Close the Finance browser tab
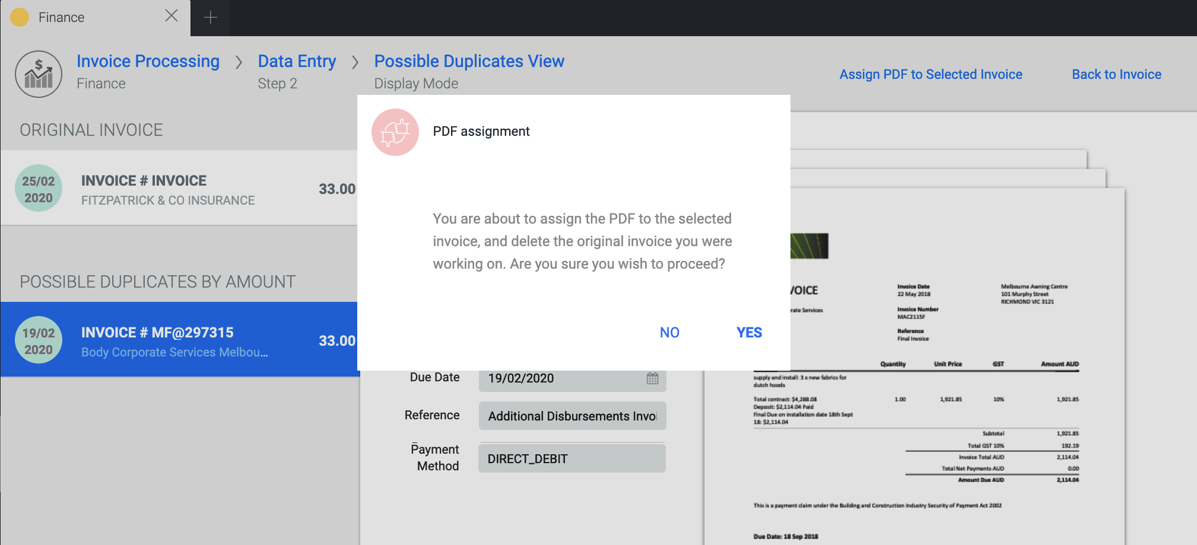This screenshot has height=545, width=1197. point(172,16)
